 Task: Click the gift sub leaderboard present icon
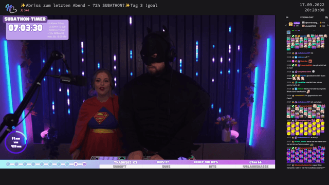coord(290,24)
